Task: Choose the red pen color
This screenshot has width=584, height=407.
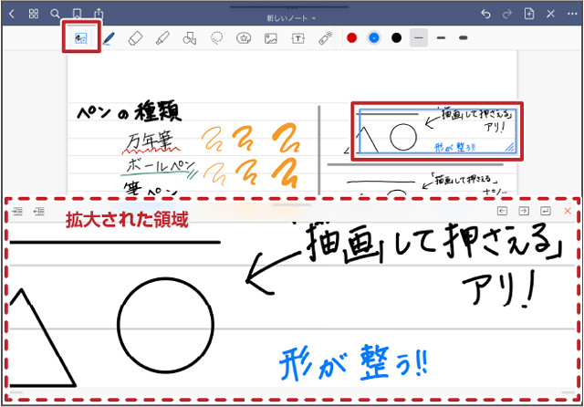Action: [351, 38]
